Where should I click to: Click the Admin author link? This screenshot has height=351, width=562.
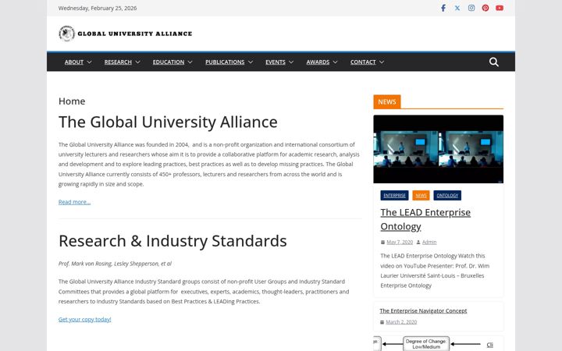tap(429, 243)
